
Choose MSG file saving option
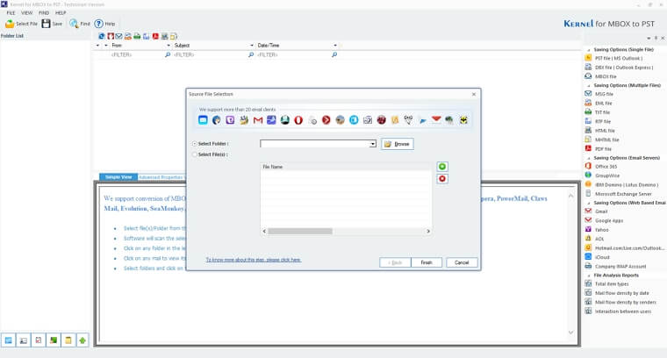(x=599, y=94)
